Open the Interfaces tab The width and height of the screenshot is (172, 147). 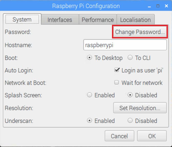point(60,20)
